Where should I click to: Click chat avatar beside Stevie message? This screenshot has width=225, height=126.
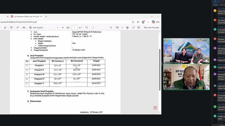(215, 11)
